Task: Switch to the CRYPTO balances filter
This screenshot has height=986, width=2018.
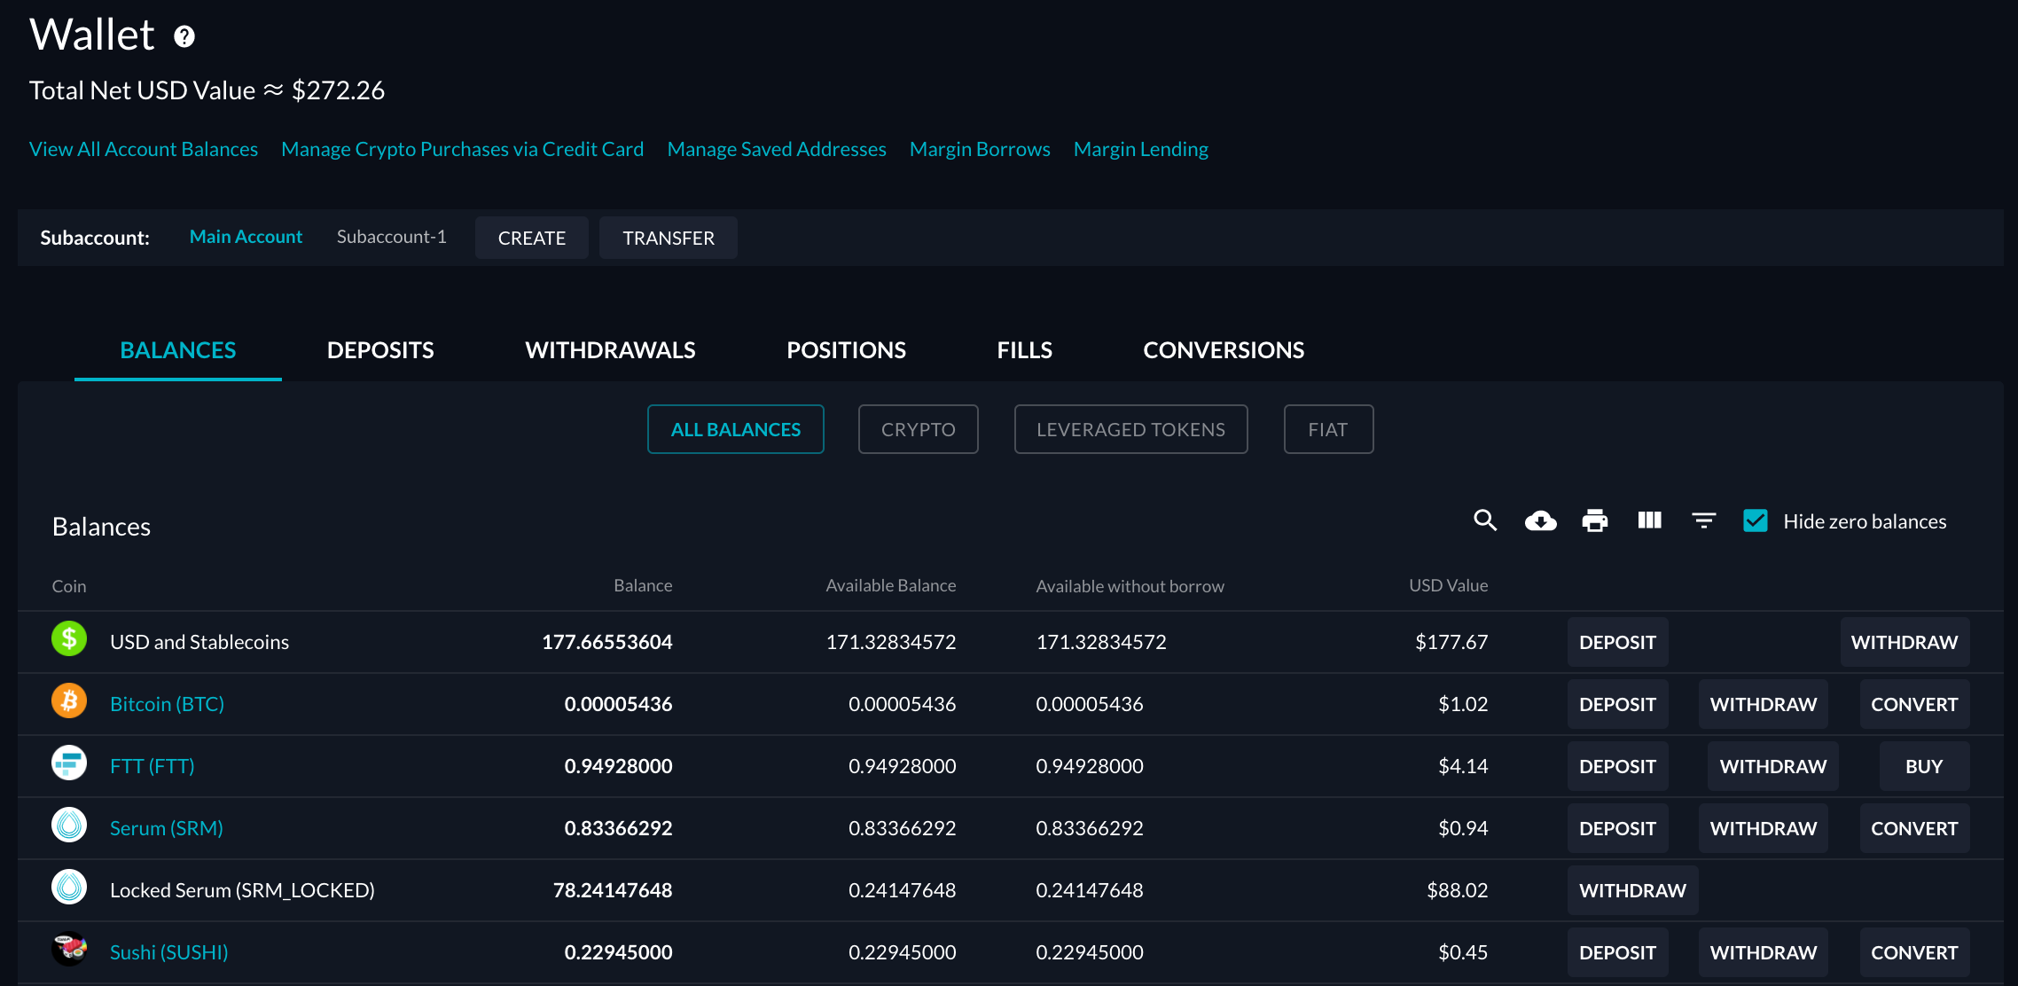Action: [x=919, y=428]
